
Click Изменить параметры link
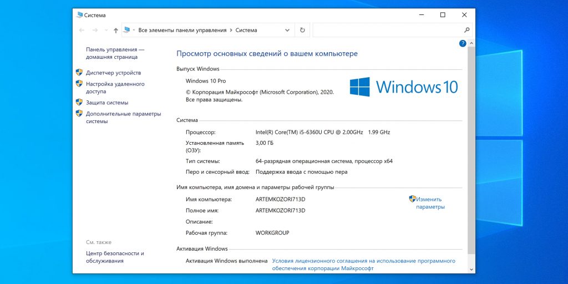430,203
